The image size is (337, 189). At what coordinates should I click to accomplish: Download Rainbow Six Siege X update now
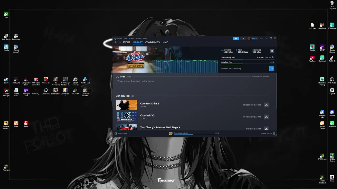pyautogui.click(x=266, y=129)
